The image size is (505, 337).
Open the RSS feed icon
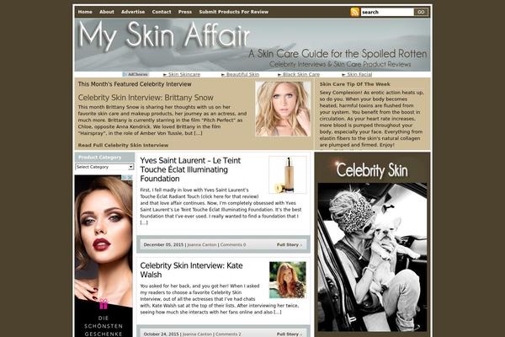354,12
